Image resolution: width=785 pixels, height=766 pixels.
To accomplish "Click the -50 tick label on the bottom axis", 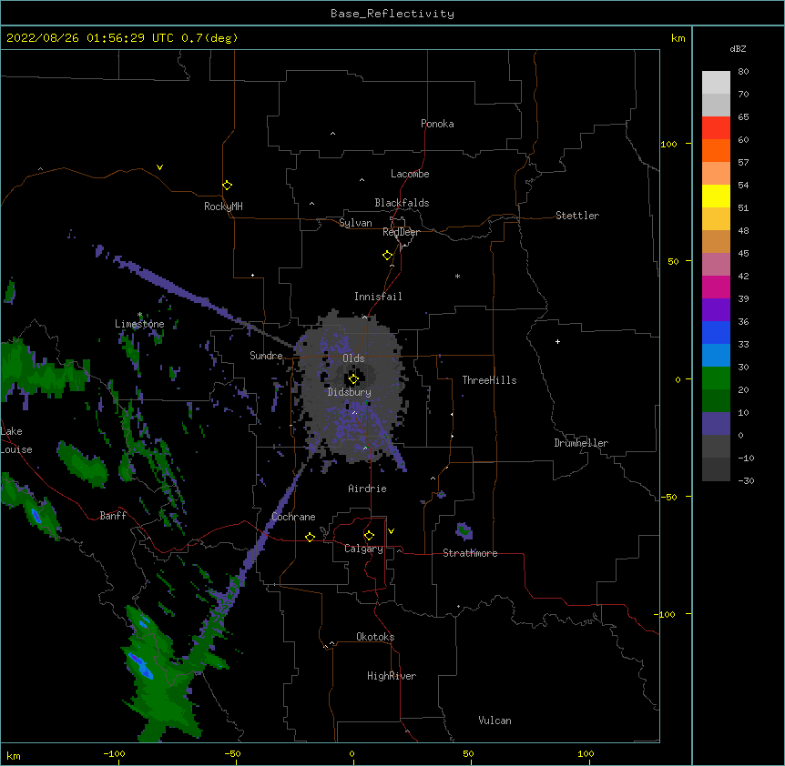I will (232, 753).
